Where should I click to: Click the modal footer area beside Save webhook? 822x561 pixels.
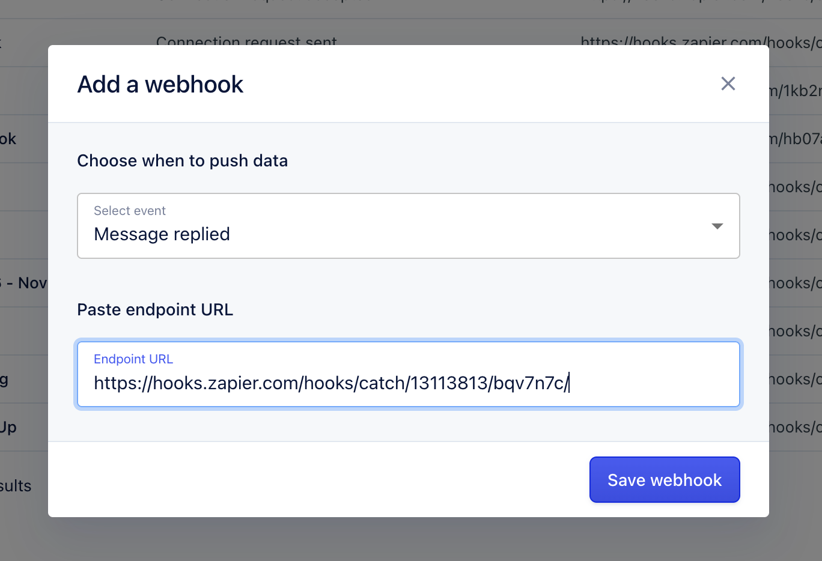coord(318,480)
